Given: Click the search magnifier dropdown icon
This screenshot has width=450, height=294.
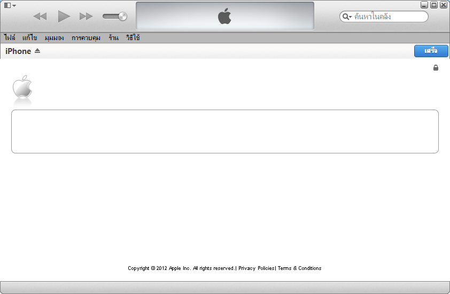Looking at the screenshot, I should tap(347, 17).
